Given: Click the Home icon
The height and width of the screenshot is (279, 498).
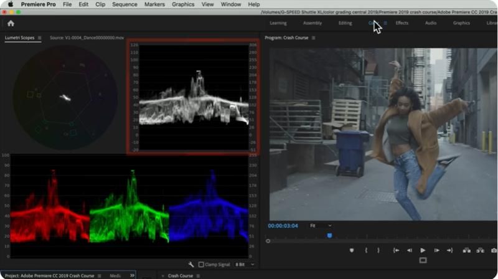Looking at the screenshot, I should click(11, 23).
